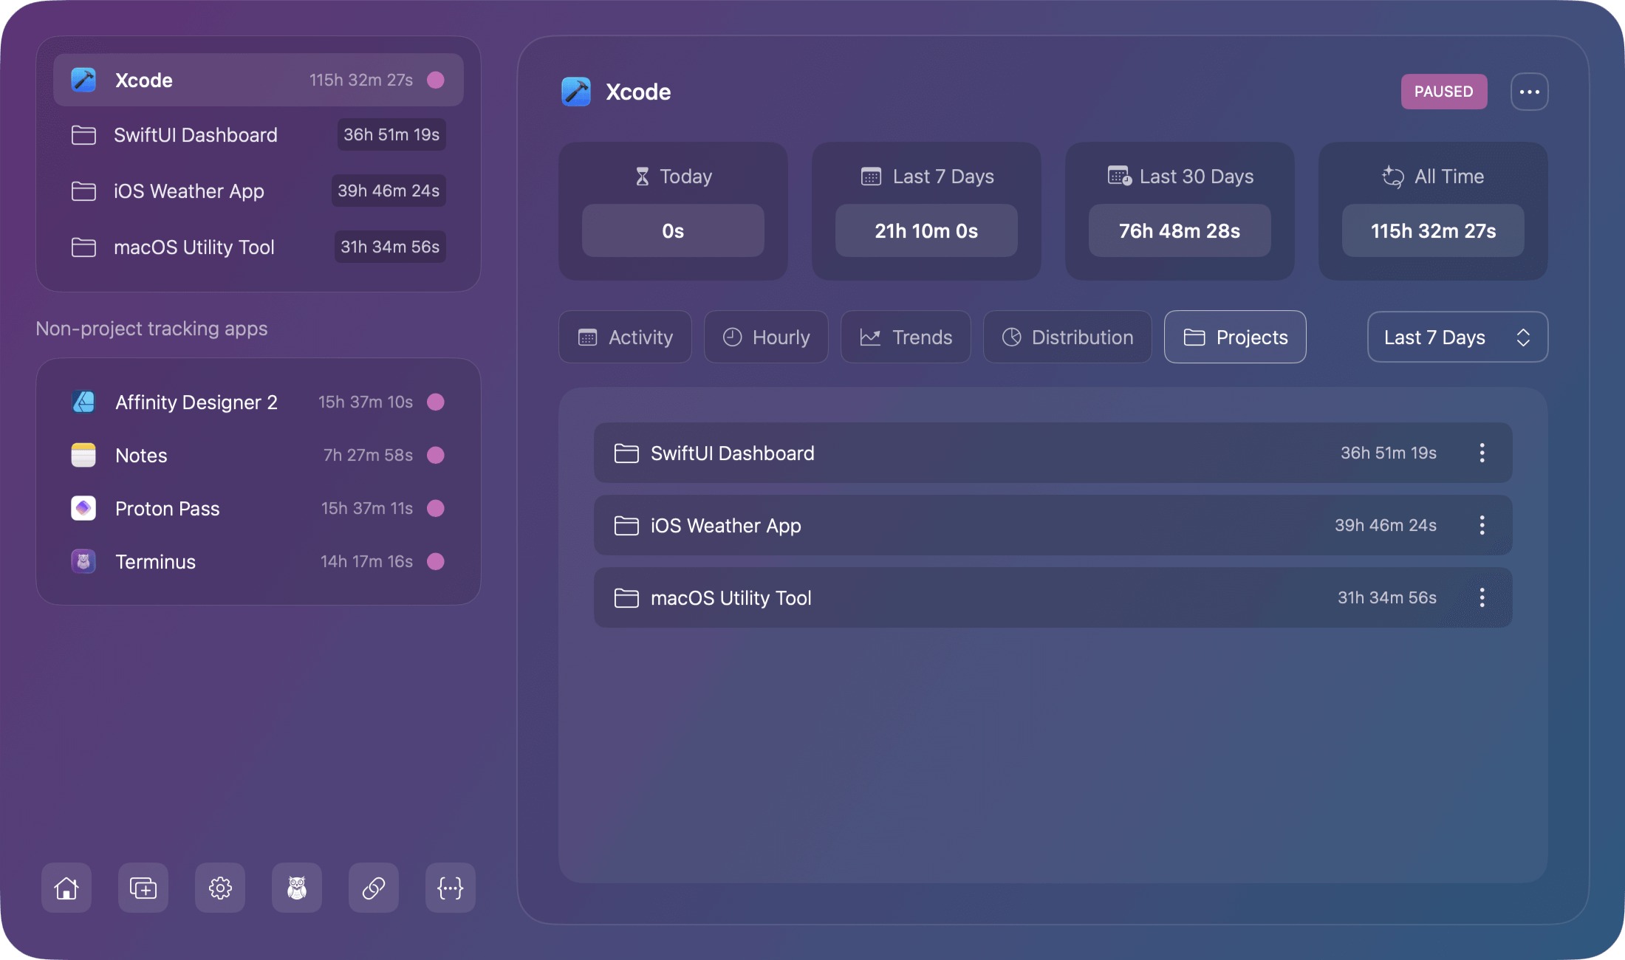Click the Xcode hammer icon in the header
The image size is (1625, 960).
(576, 92)
